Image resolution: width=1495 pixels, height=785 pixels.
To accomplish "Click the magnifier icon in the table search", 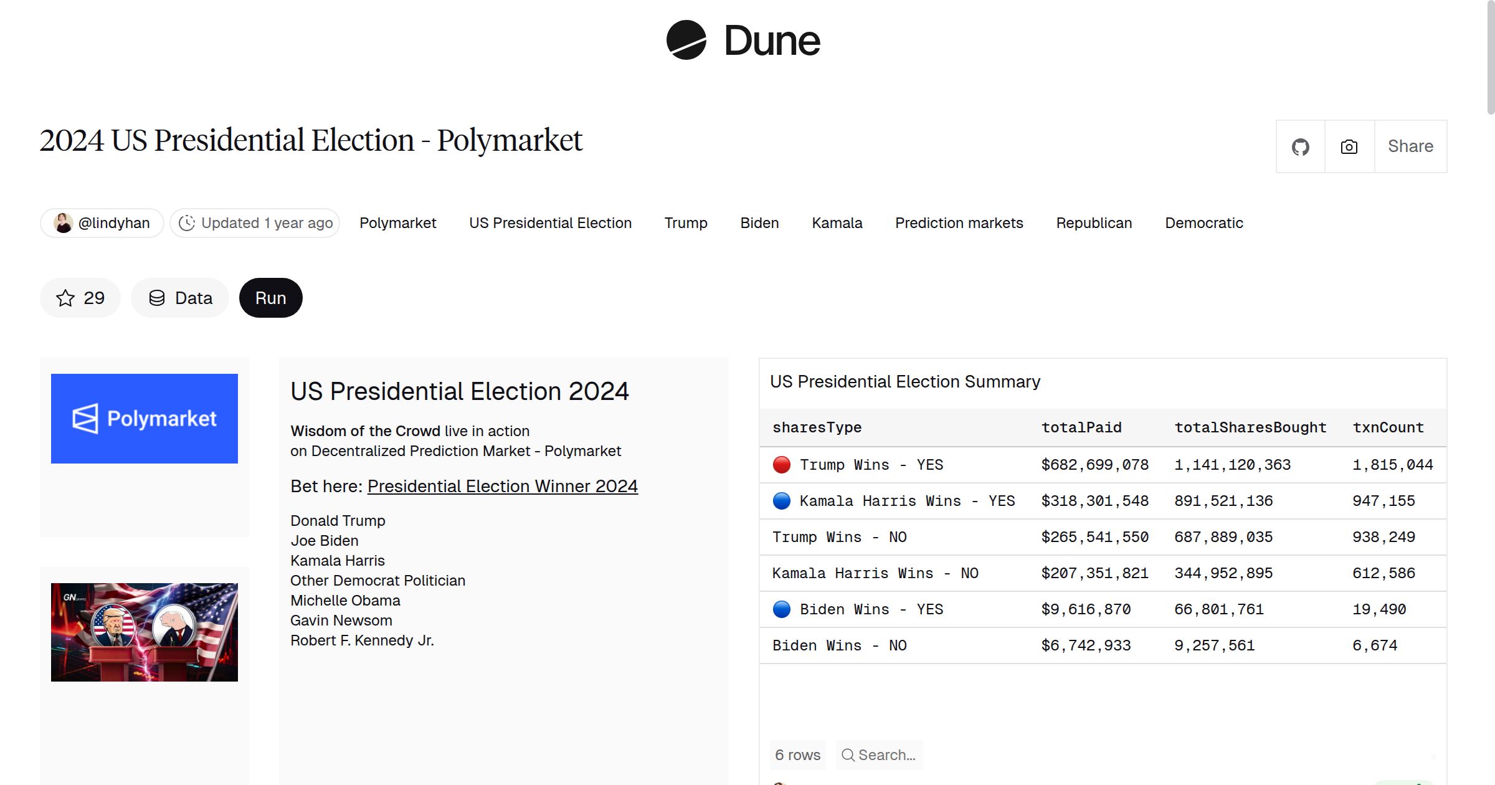I will point(847,754).
